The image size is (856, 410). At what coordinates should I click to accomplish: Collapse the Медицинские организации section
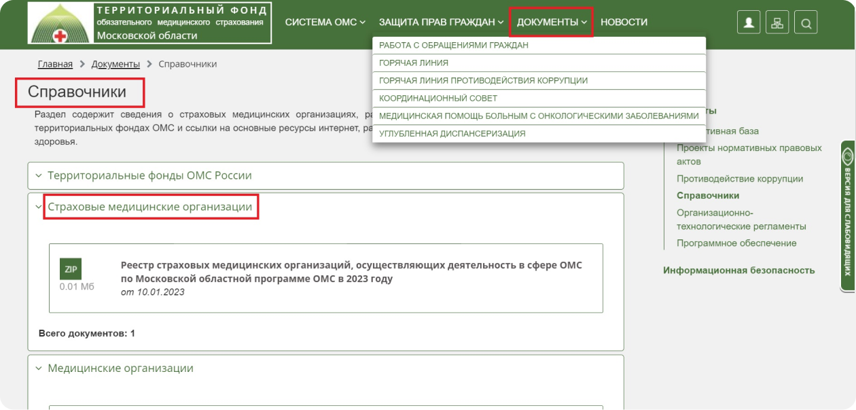(120, 369)
